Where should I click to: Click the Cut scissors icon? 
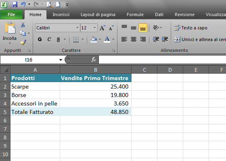click(23, 25)
